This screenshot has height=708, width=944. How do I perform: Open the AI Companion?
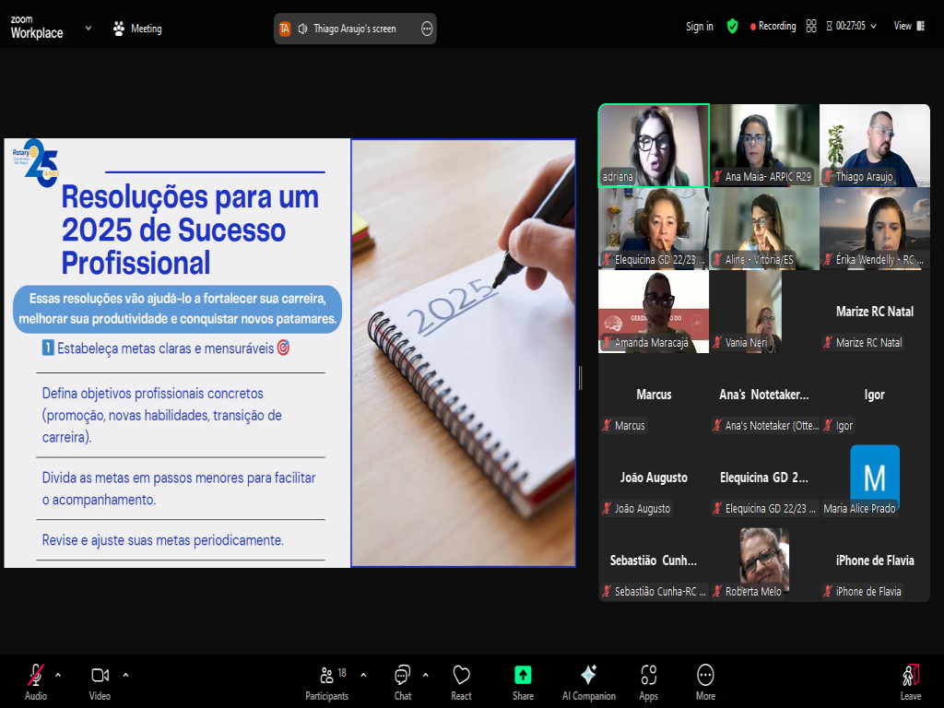tap(588, 682)
